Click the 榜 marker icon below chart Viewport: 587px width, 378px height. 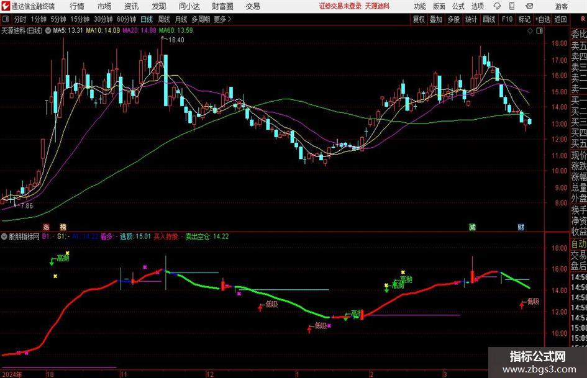pyautogui.click(x=63, y=227)
